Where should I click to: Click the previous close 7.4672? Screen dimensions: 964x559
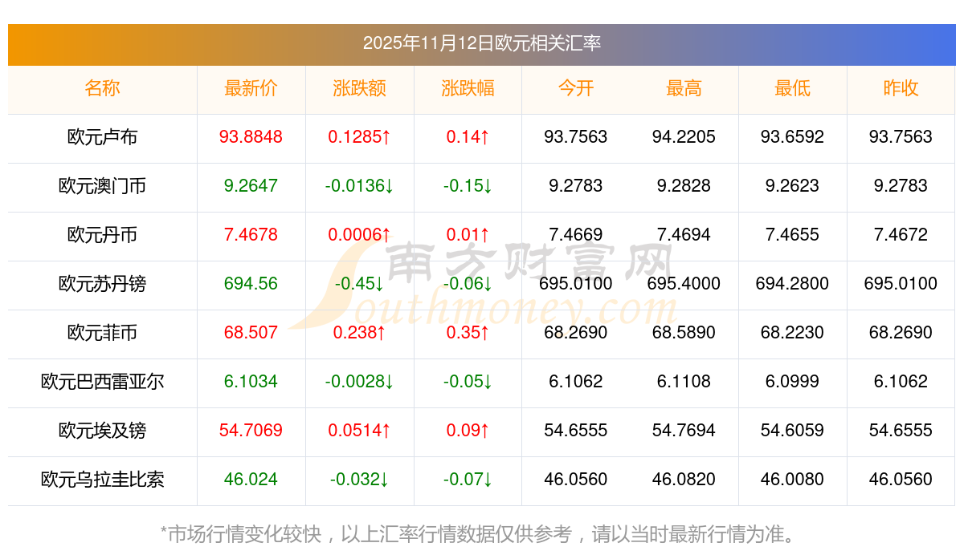pos(901,235)
